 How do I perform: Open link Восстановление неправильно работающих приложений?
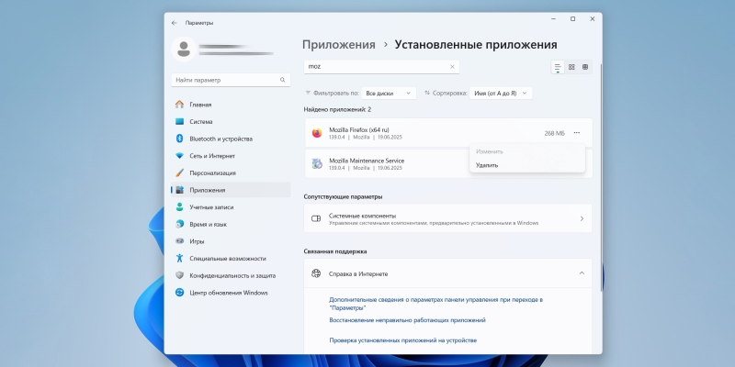[407, 320]
